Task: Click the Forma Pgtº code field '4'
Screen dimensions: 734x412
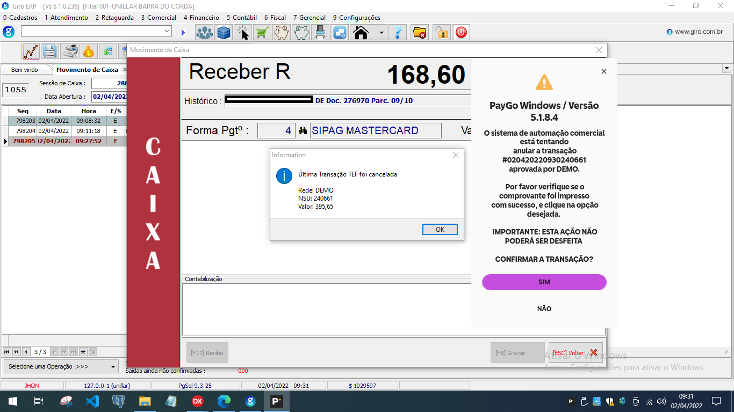Action: pos(276,130)
